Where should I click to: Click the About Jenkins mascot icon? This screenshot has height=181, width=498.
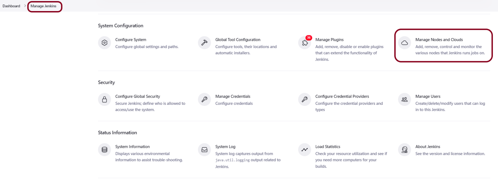coord(404,150)
